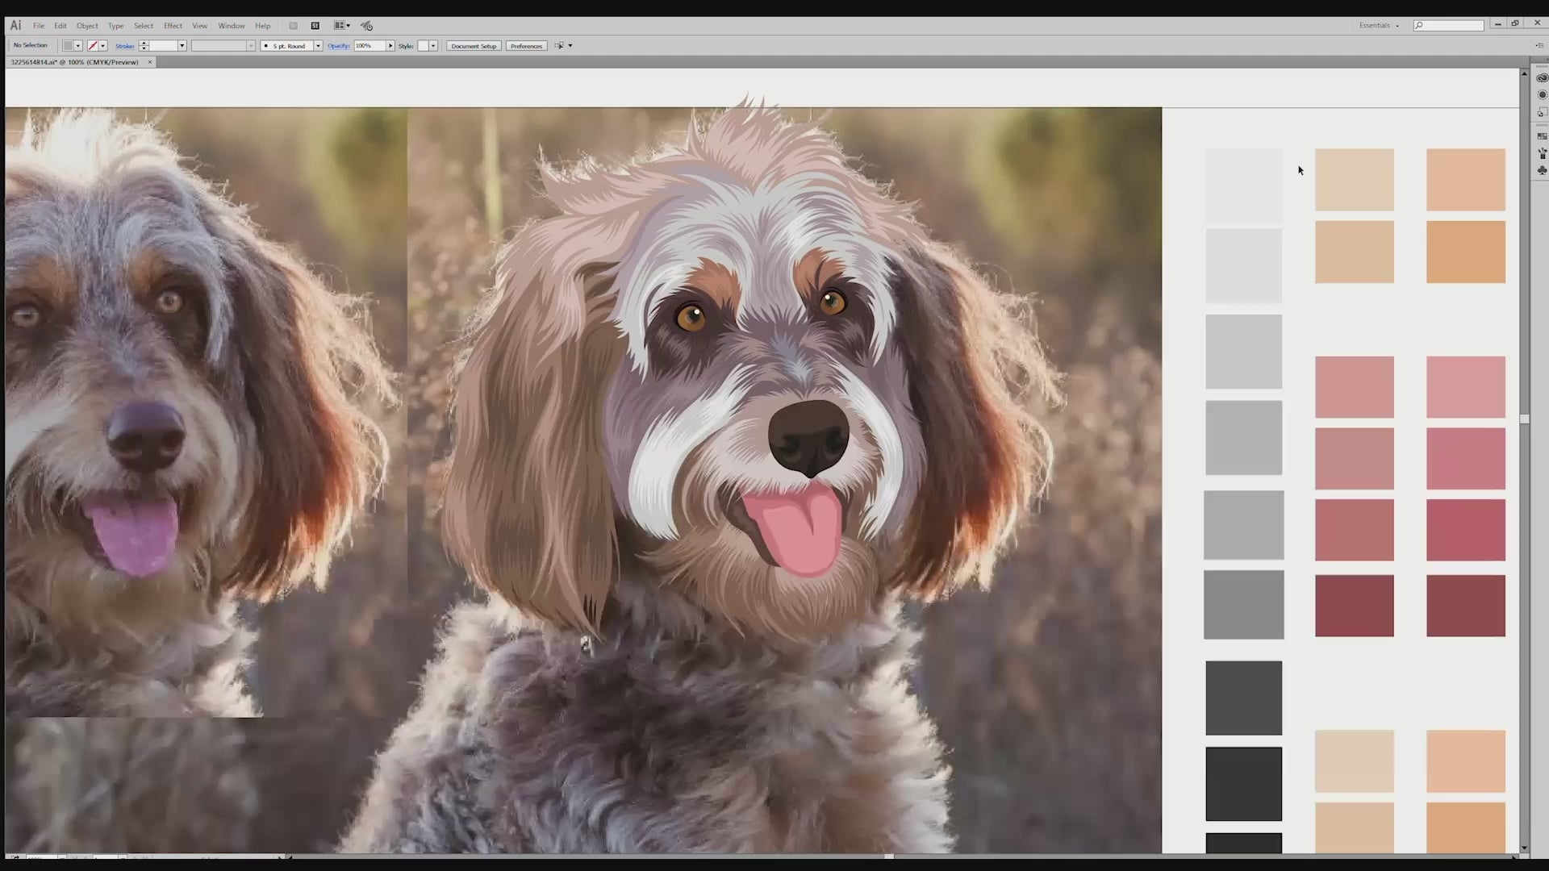Open the Color Guide panel icon
1549x871 pixels.
coord(1542,95)
